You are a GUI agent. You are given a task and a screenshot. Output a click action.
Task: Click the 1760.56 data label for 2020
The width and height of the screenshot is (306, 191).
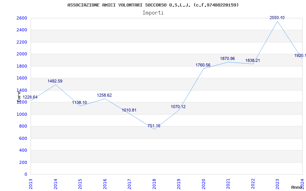pyautogui.click(x=203, y=65)
